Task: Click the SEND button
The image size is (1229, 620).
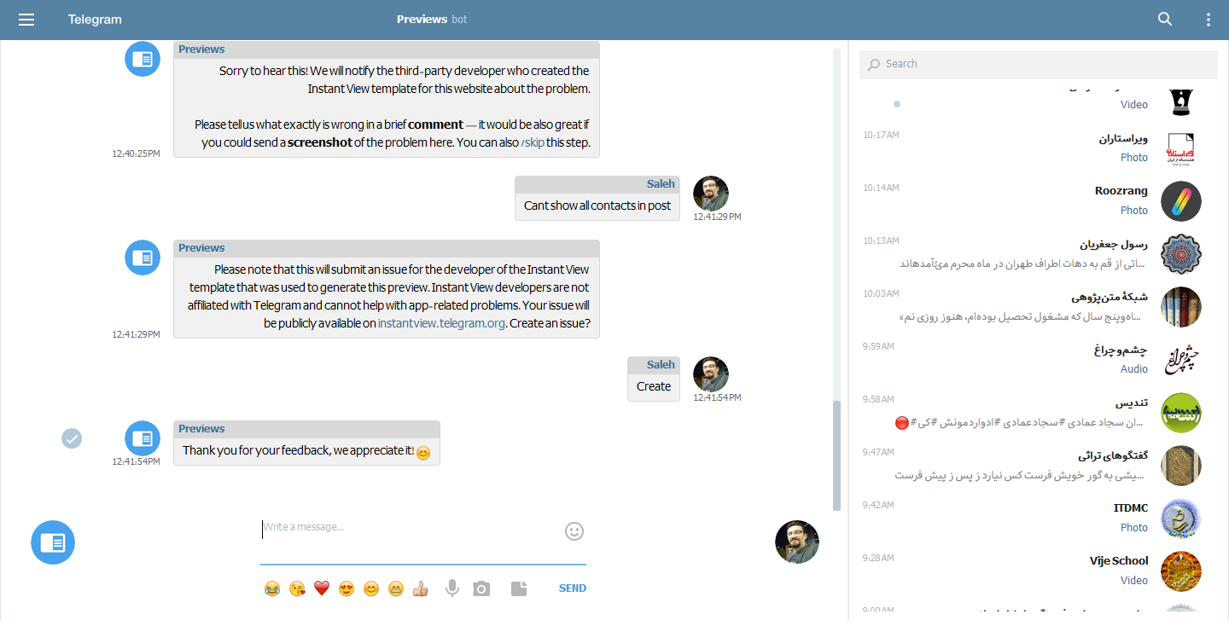Action: coord(572,588)
